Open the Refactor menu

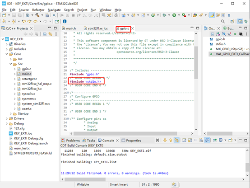click(x=38, y=10)
